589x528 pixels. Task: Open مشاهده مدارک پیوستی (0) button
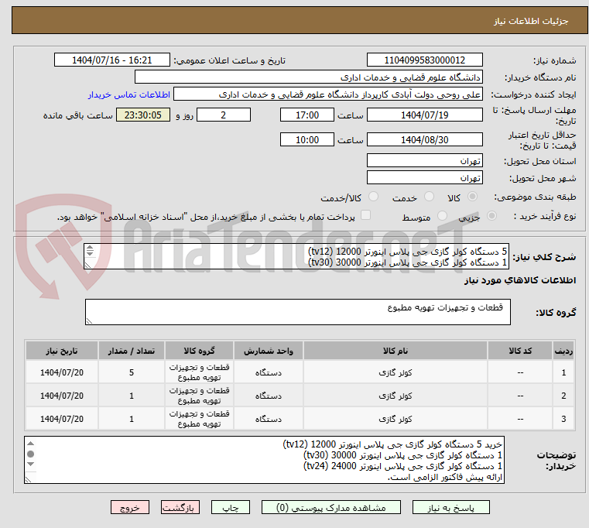331,507
